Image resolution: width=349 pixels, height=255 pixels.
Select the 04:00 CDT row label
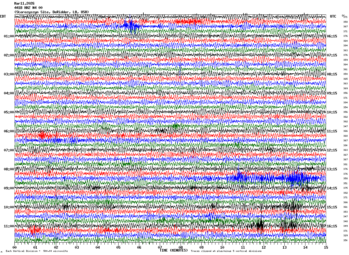point(9,93)
